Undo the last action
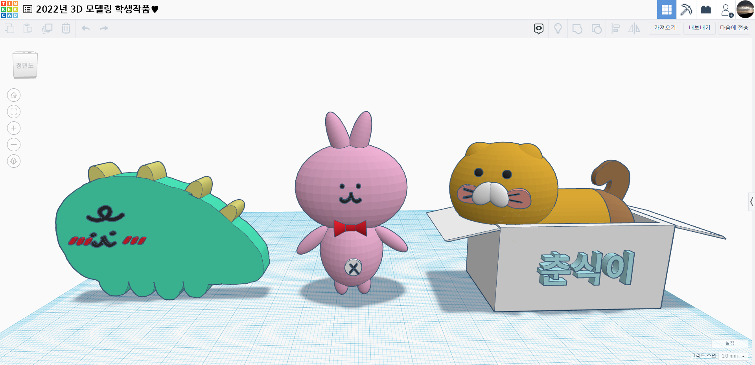 point(86,28)
